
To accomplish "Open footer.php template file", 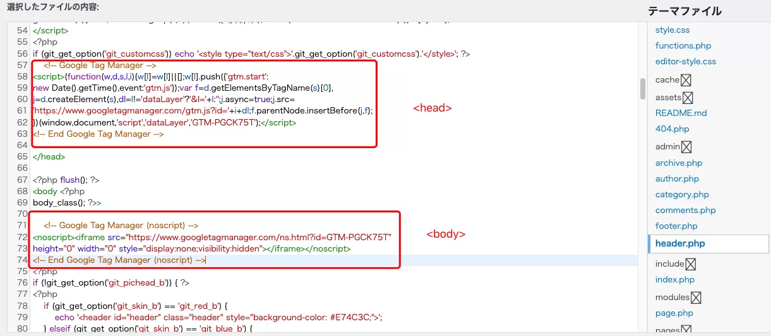I will [x=676, y=226].
